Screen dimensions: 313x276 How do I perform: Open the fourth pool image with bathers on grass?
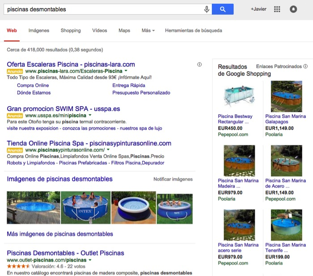175,209
